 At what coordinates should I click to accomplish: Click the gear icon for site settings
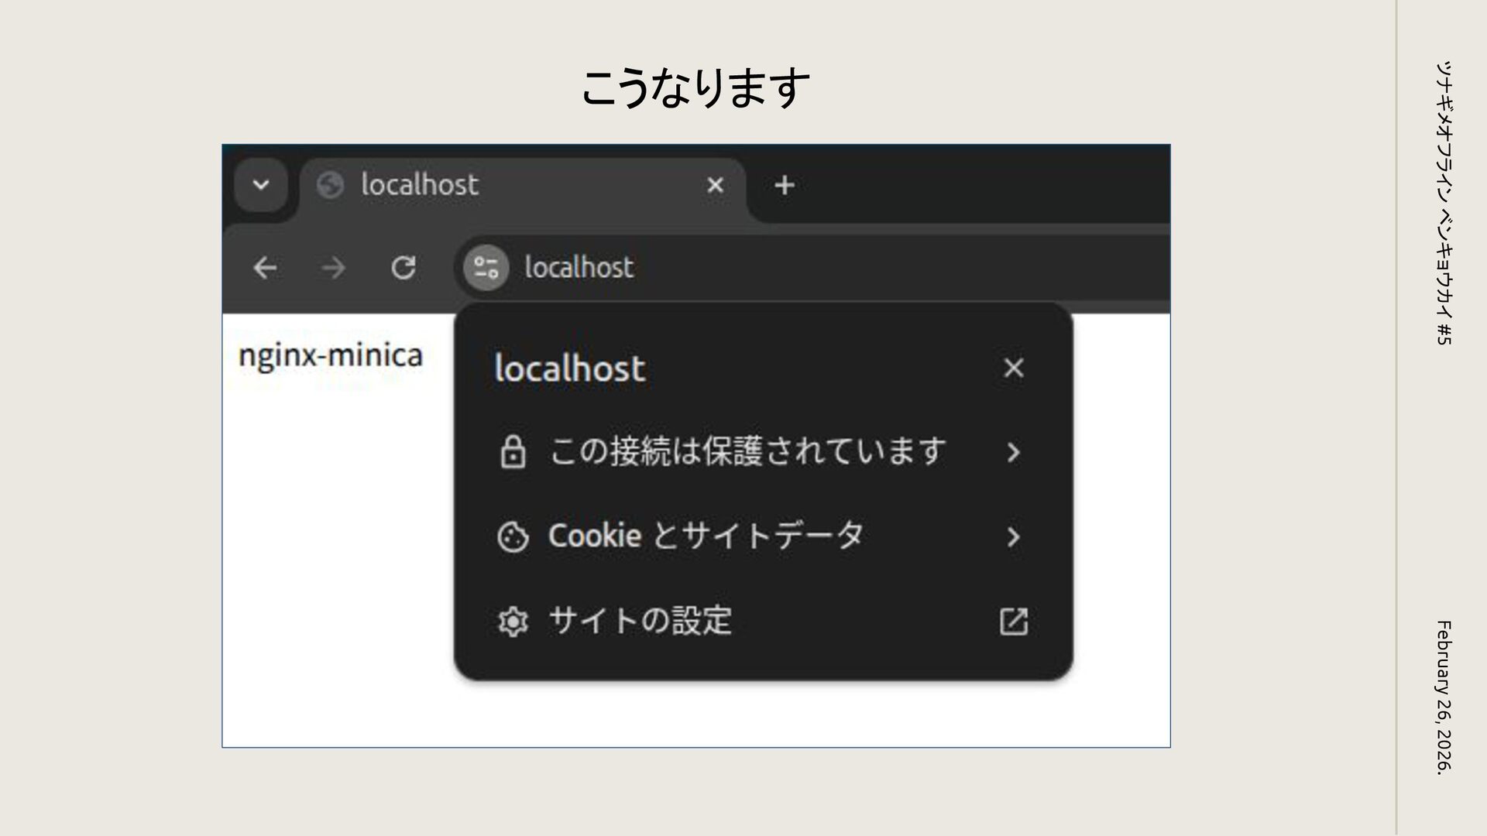point(513,621)
